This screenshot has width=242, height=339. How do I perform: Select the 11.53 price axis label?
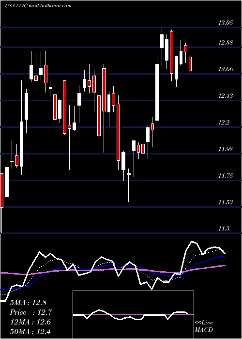point(226,202)
